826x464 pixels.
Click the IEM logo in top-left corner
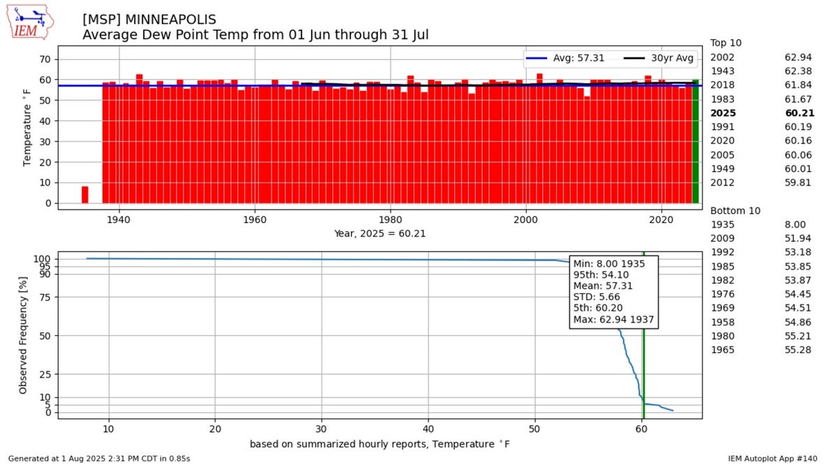(x=33, y=22)
